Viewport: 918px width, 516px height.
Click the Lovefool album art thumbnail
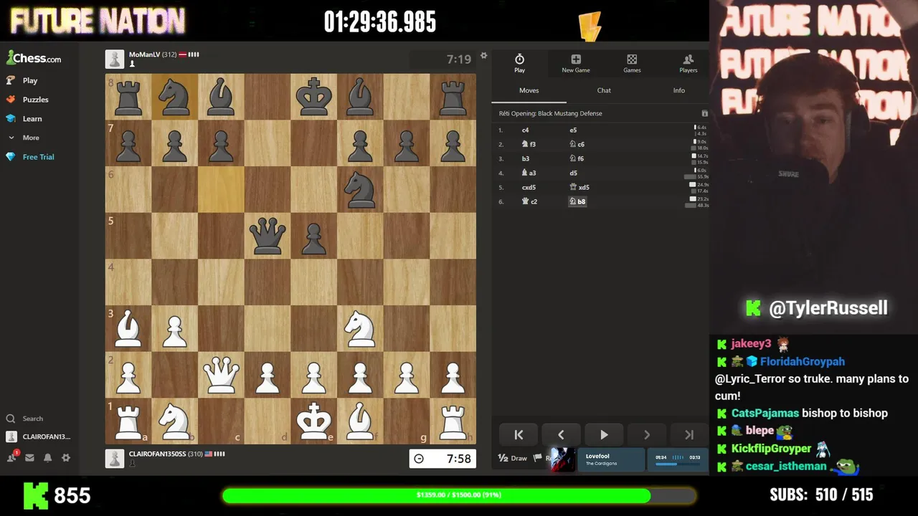563,459
